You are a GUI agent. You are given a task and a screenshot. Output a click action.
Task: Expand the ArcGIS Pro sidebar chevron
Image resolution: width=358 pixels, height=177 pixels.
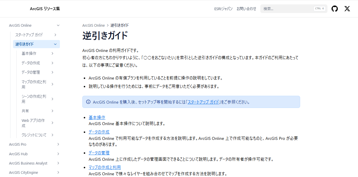coord(58,145)
